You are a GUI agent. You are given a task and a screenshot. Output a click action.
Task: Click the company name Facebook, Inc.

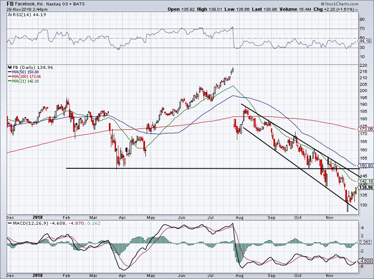tap(30, 4)
